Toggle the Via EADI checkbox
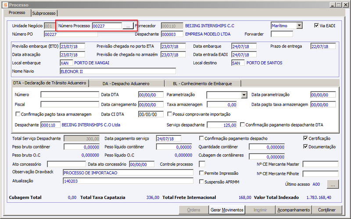The image size is (351, 219). pos(316,25)
